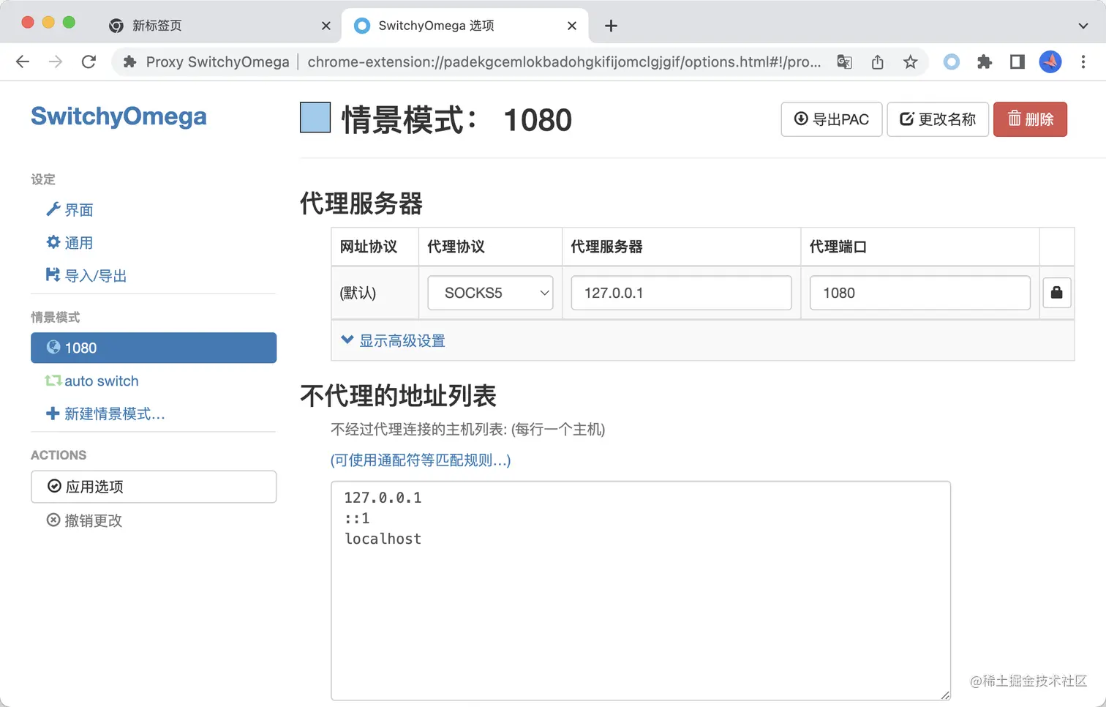Click the proxy port field 1080

pyautogui.click(x=920, y=293)
